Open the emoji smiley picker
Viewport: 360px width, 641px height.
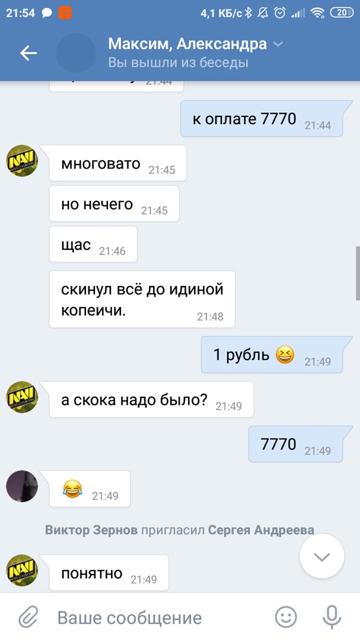coord(286,617)
